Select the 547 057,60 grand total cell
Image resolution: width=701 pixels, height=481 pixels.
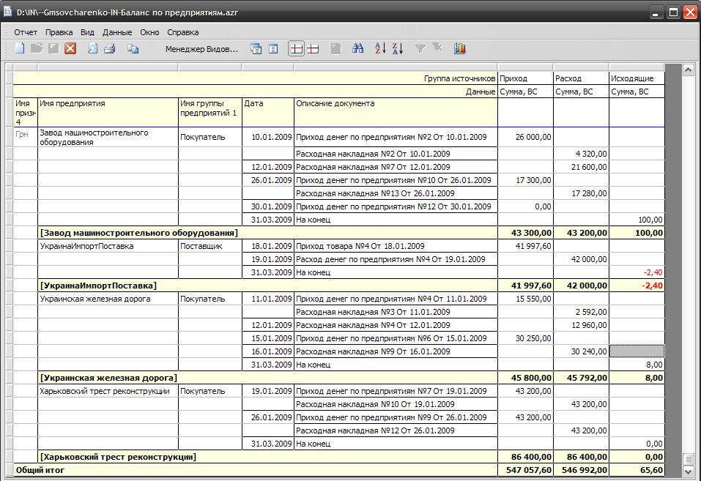pyautogui.click(x=525, y=470)
